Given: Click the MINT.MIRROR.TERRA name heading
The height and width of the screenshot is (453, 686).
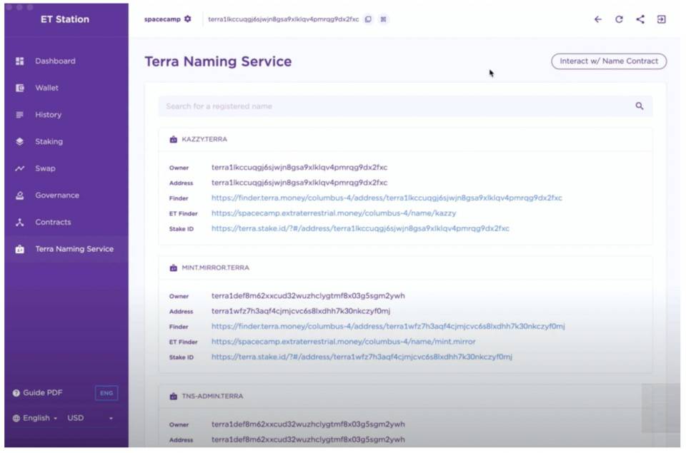Looking at the screenshot, I should 215,268.
